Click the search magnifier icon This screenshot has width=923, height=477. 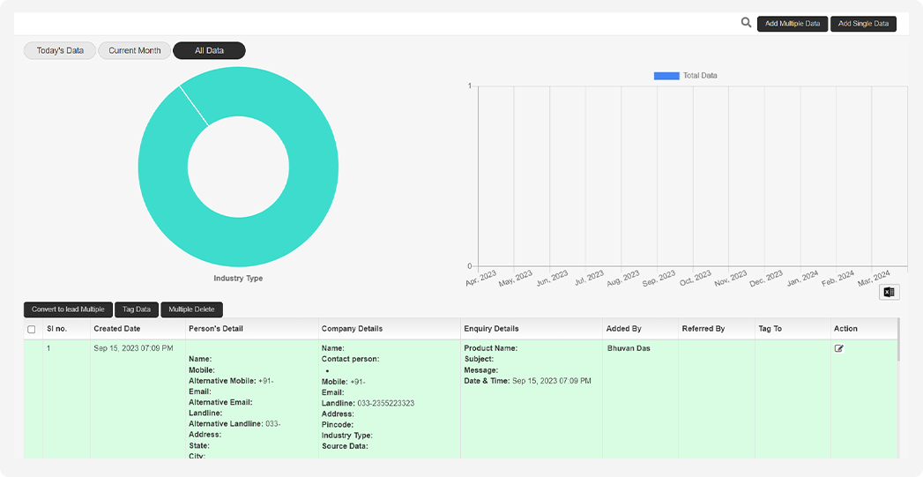pyautogui.click(x=746, y=23)
